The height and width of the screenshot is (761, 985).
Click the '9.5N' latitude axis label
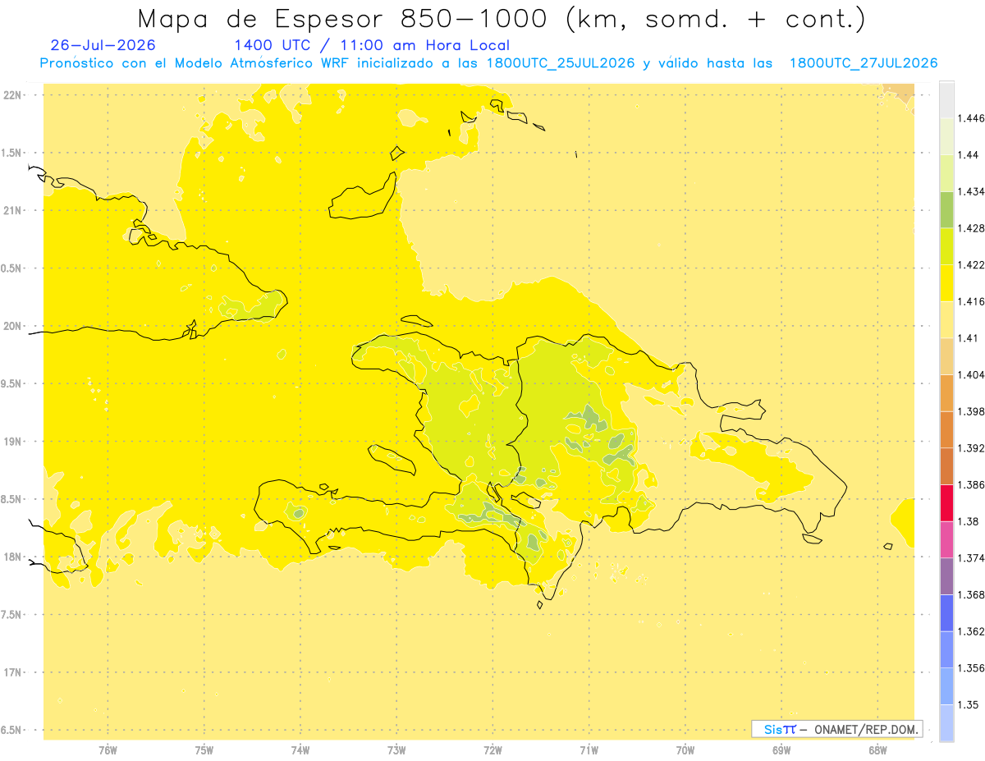pyautogui.click(x=12, y=384)
